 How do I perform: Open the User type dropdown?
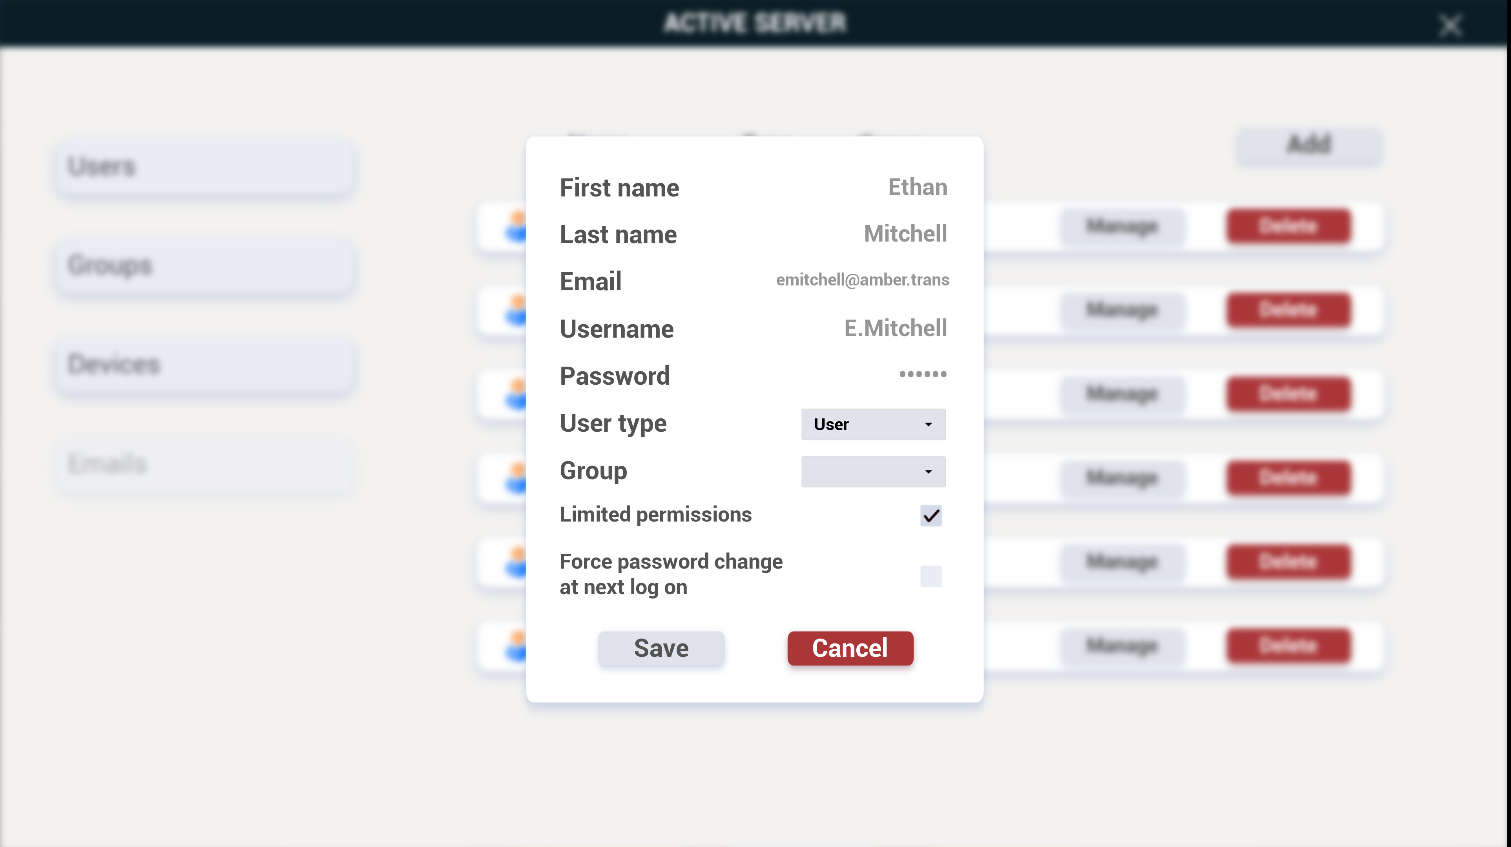873,424
